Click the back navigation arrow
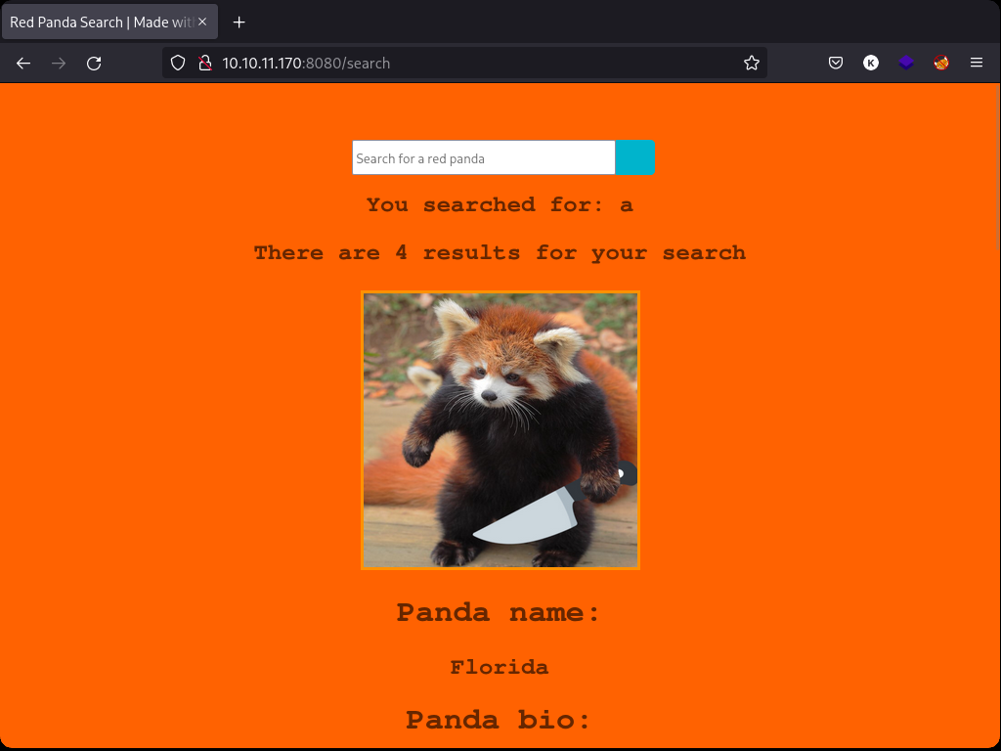Image resolution: width=1001 pixels, height=751 pixels. (22, 63)
